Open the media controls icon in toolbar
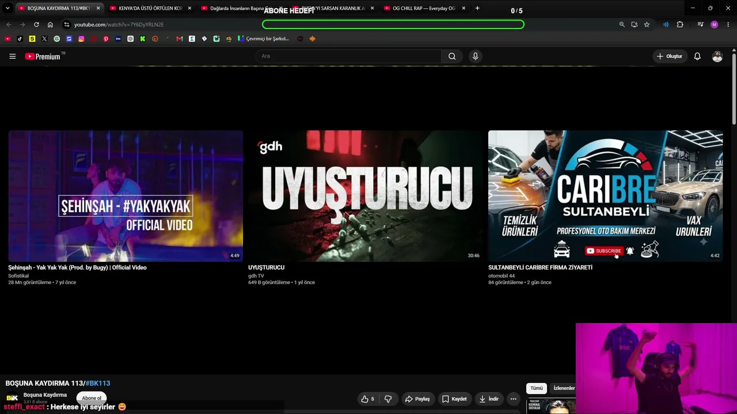Screen dimensions: 737x414 point(700,25)
